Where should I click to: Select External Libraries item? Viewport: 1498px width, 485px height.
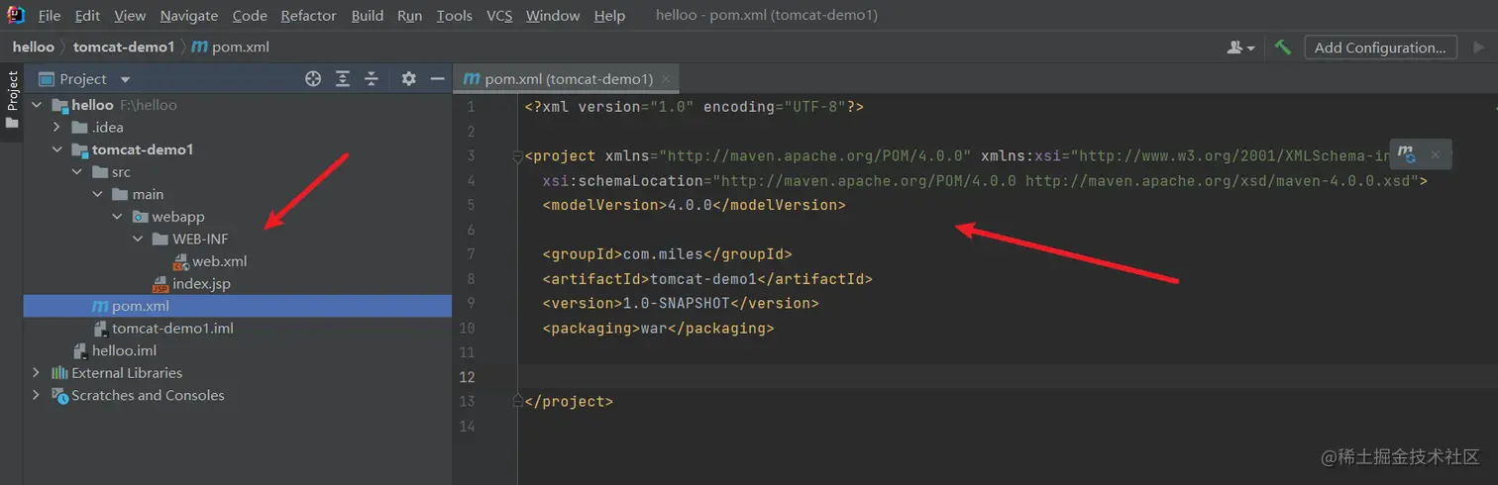pos(127,373)
